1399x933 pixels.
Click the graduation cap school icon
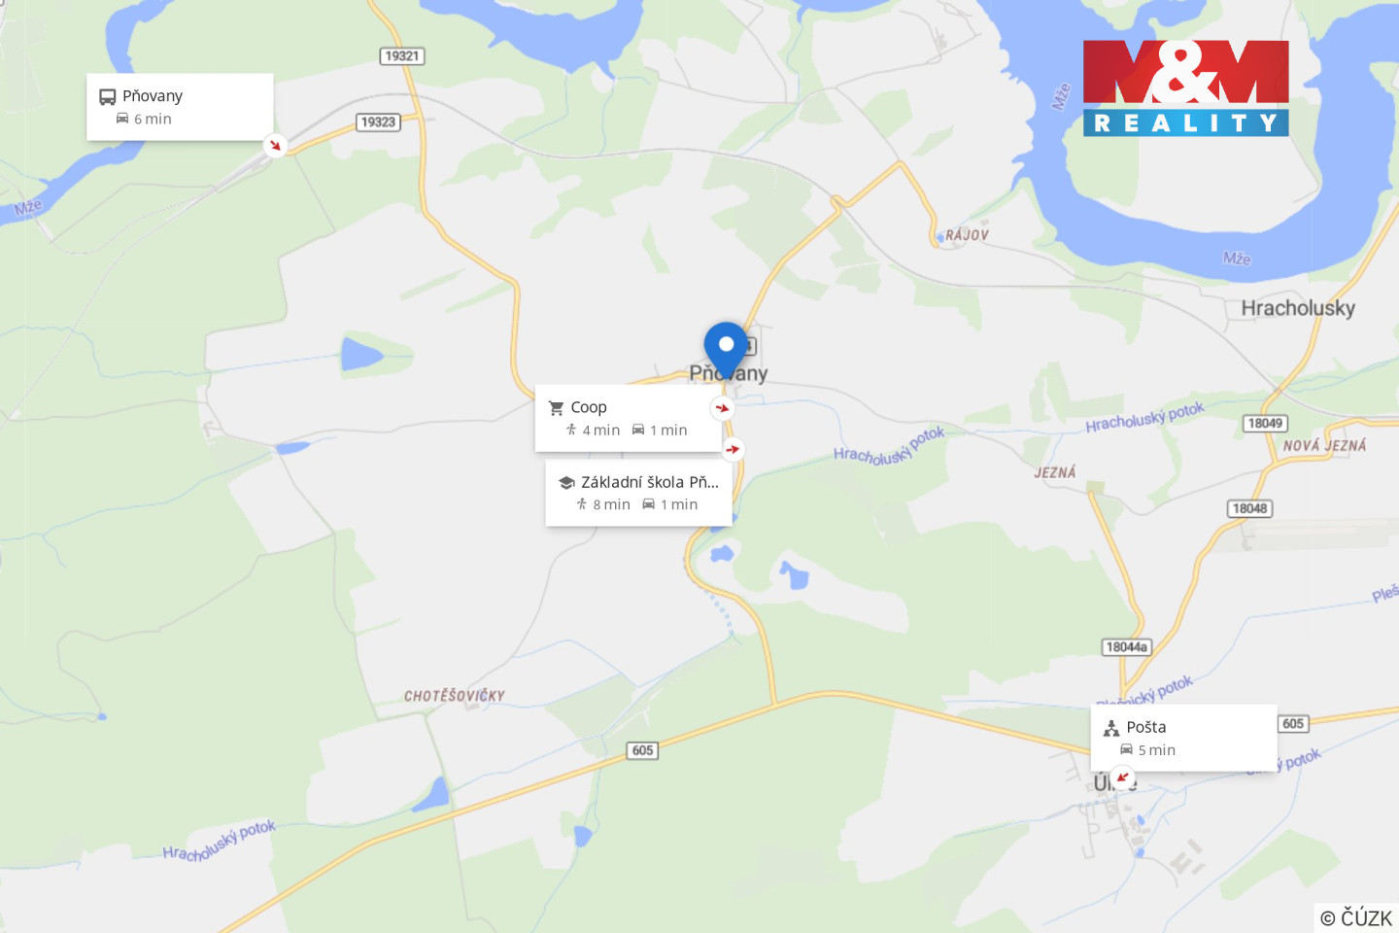pyautogui.click(x=566, y=482)
